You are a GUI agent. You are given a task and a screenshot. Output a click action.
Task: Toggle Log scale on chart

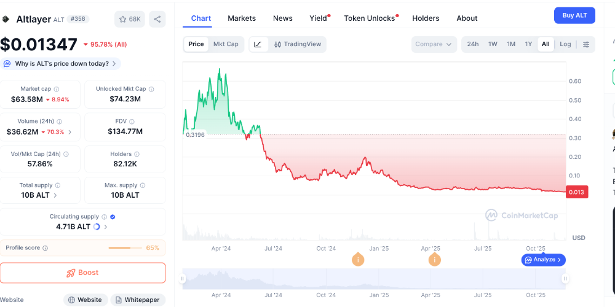(565, 44)
